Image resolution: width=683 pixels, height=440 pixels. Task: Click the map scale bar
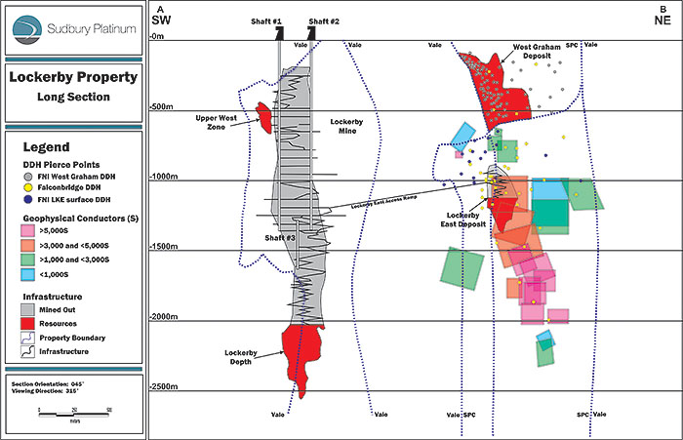pyautogui.click(x=74, y=414)
